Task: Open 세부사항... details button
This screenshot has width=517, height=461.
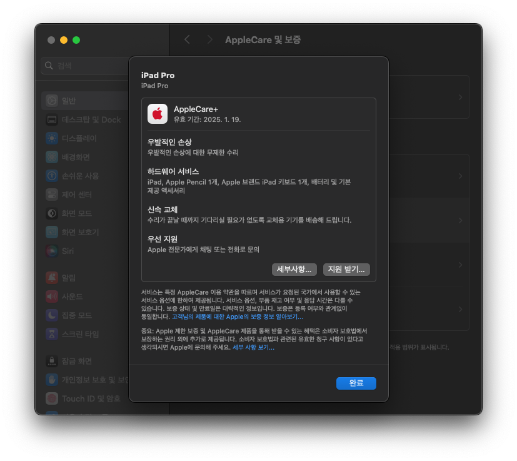Action: (x=294, y=269)
